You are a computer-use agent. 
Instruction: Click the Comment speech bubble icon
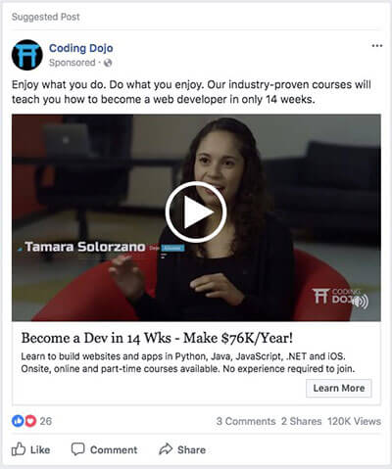click(x=77, y=449)
